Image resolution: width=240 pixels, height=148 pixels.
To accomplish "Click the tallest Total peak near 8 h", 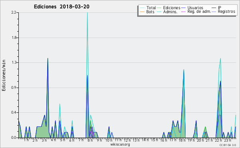I will tap(87, 13).
